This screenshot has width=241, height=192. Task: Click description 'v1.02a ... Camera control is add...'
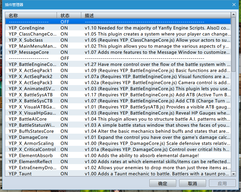[x=157, y=83]
